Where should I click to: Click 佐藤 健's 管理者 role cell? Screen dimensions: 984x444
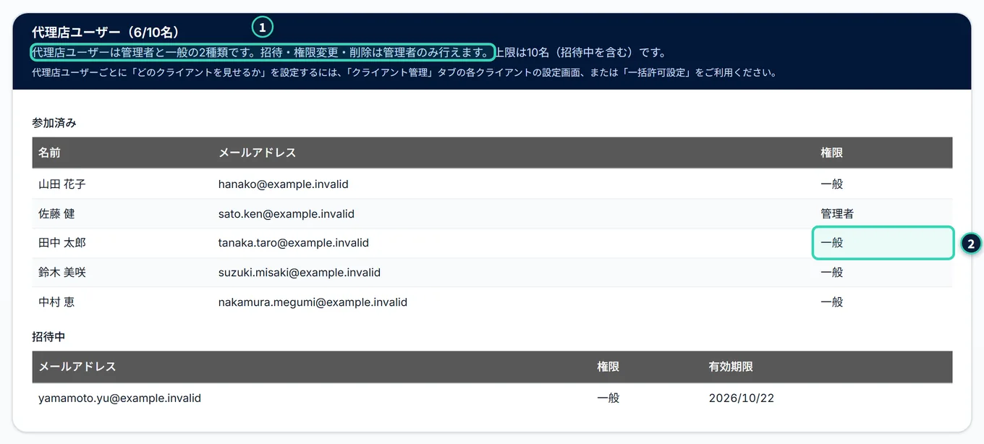837,213
